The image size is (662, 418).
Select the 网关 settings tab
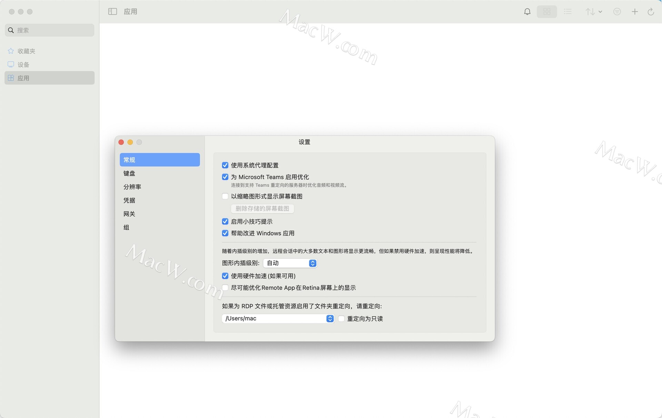click(x=160, y=214)
